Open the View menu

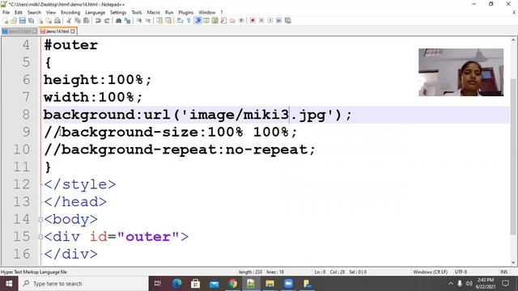point(51,12)
